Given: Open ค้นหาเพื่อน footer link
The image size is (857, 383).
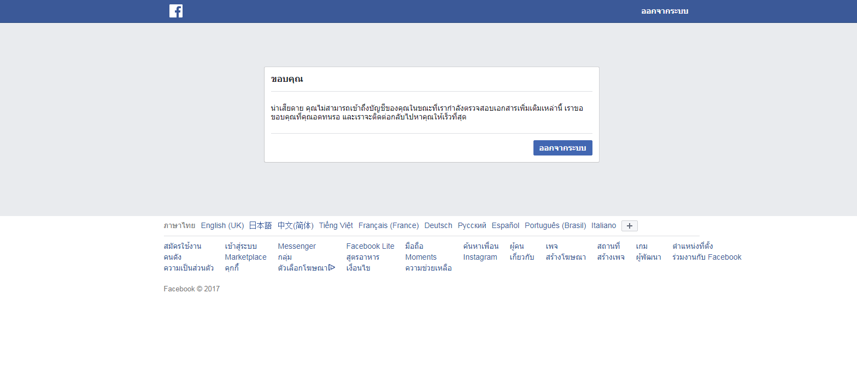Looking at the screenshot, I should [x=481, y=246].
